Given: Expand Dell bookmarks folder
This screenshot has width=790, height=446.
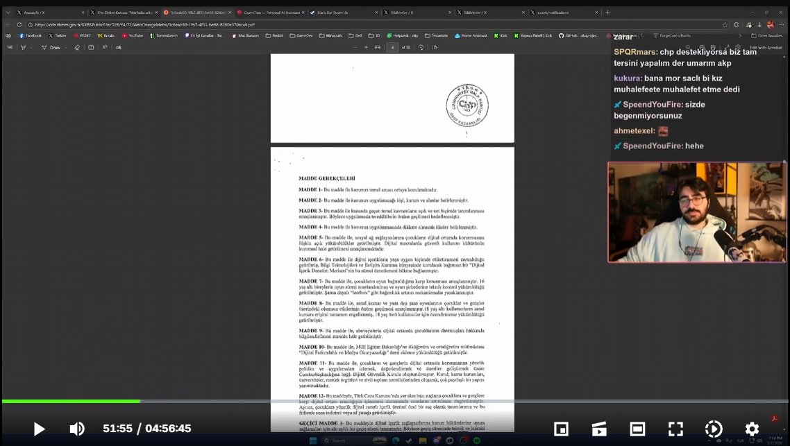Looking at the screenshot, I should point(355,36).
